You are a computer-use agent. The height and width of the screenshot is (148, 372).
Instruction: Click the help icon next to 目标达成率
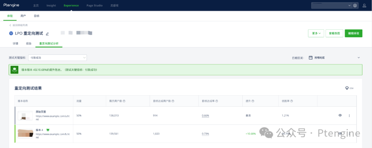pyautogui.click(x=217, y=101)
